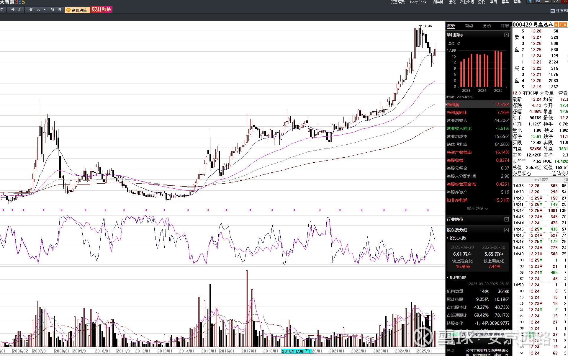Collapse the 常用指标 panel
This screenshot has height=356, width=568.
[x=507, y=35]
